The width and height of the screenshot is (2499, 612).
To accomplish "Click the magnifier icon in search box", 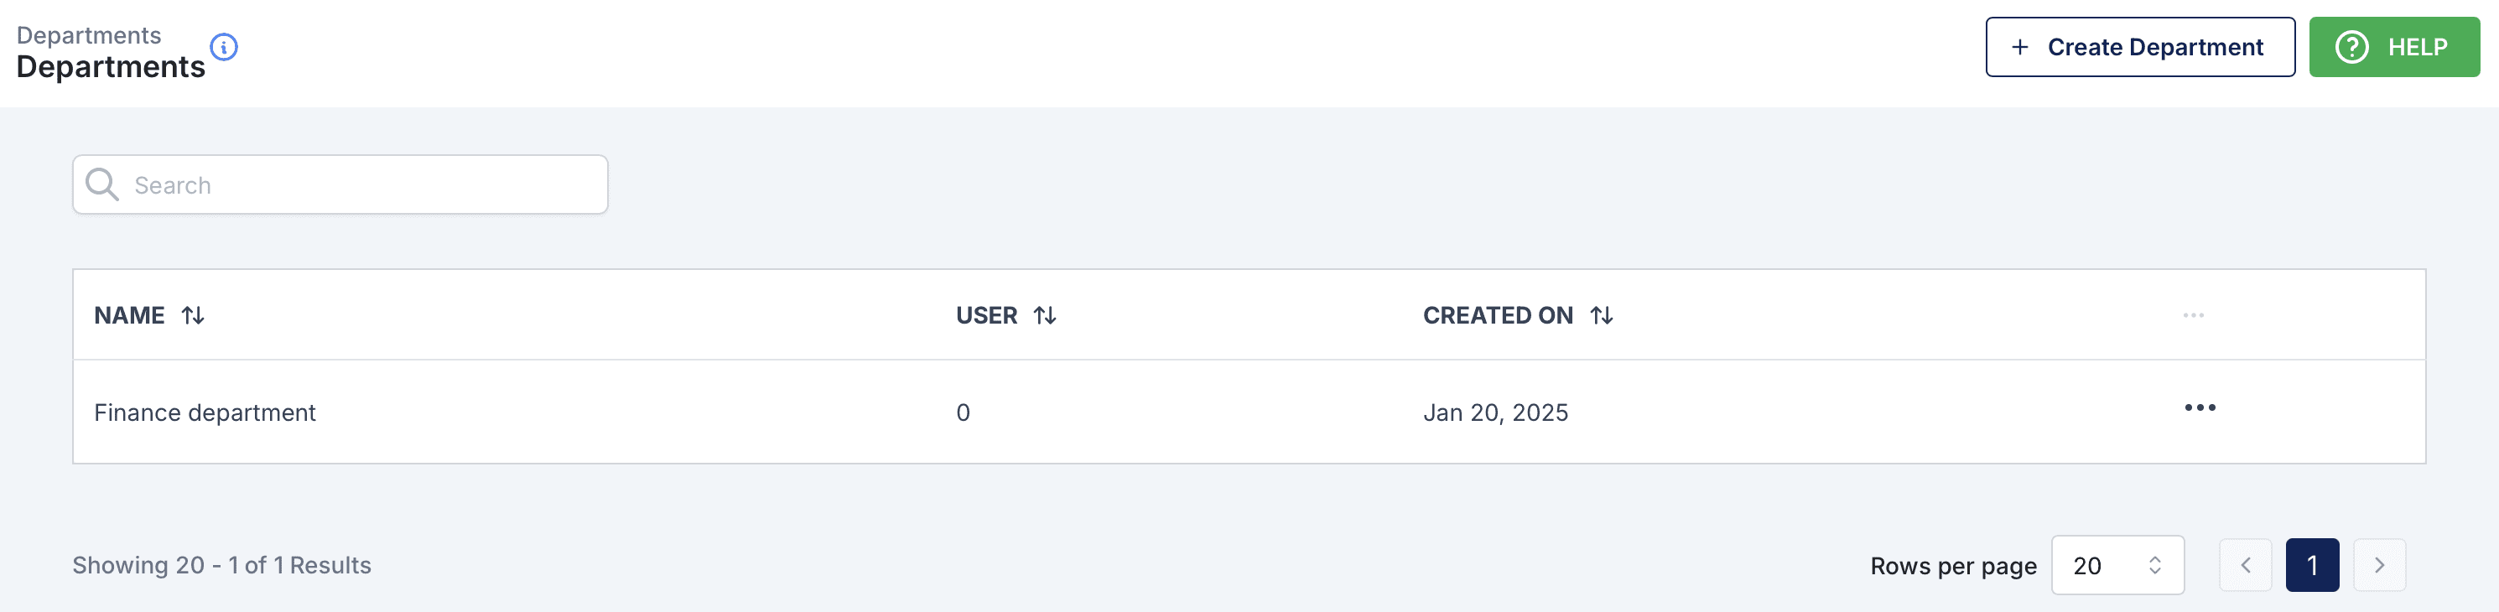I will click(101, 184).
